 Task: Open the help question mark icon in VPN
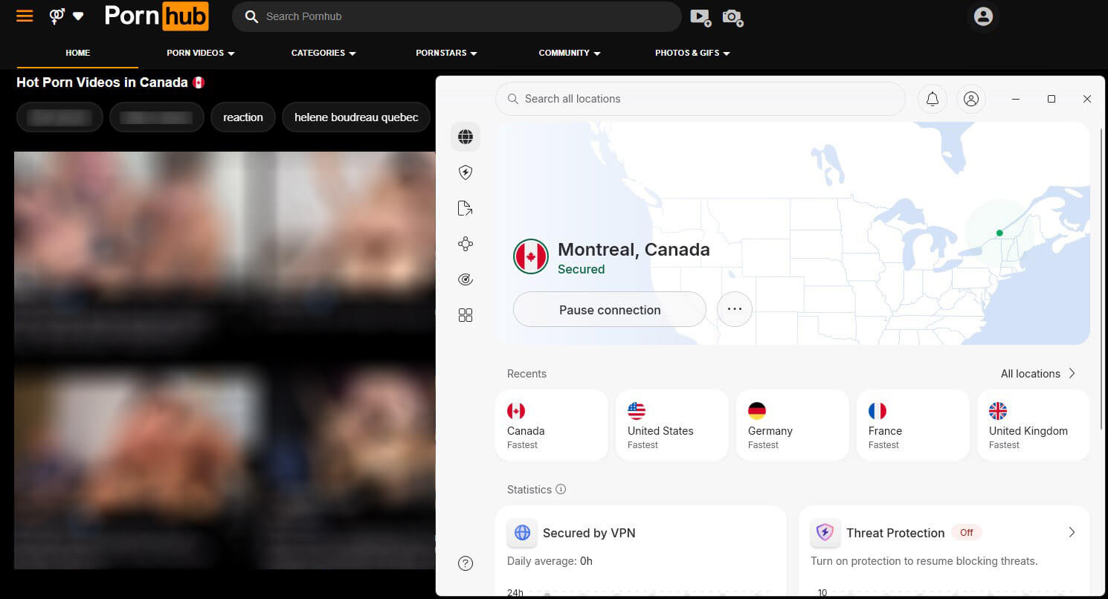pos(466,563)
